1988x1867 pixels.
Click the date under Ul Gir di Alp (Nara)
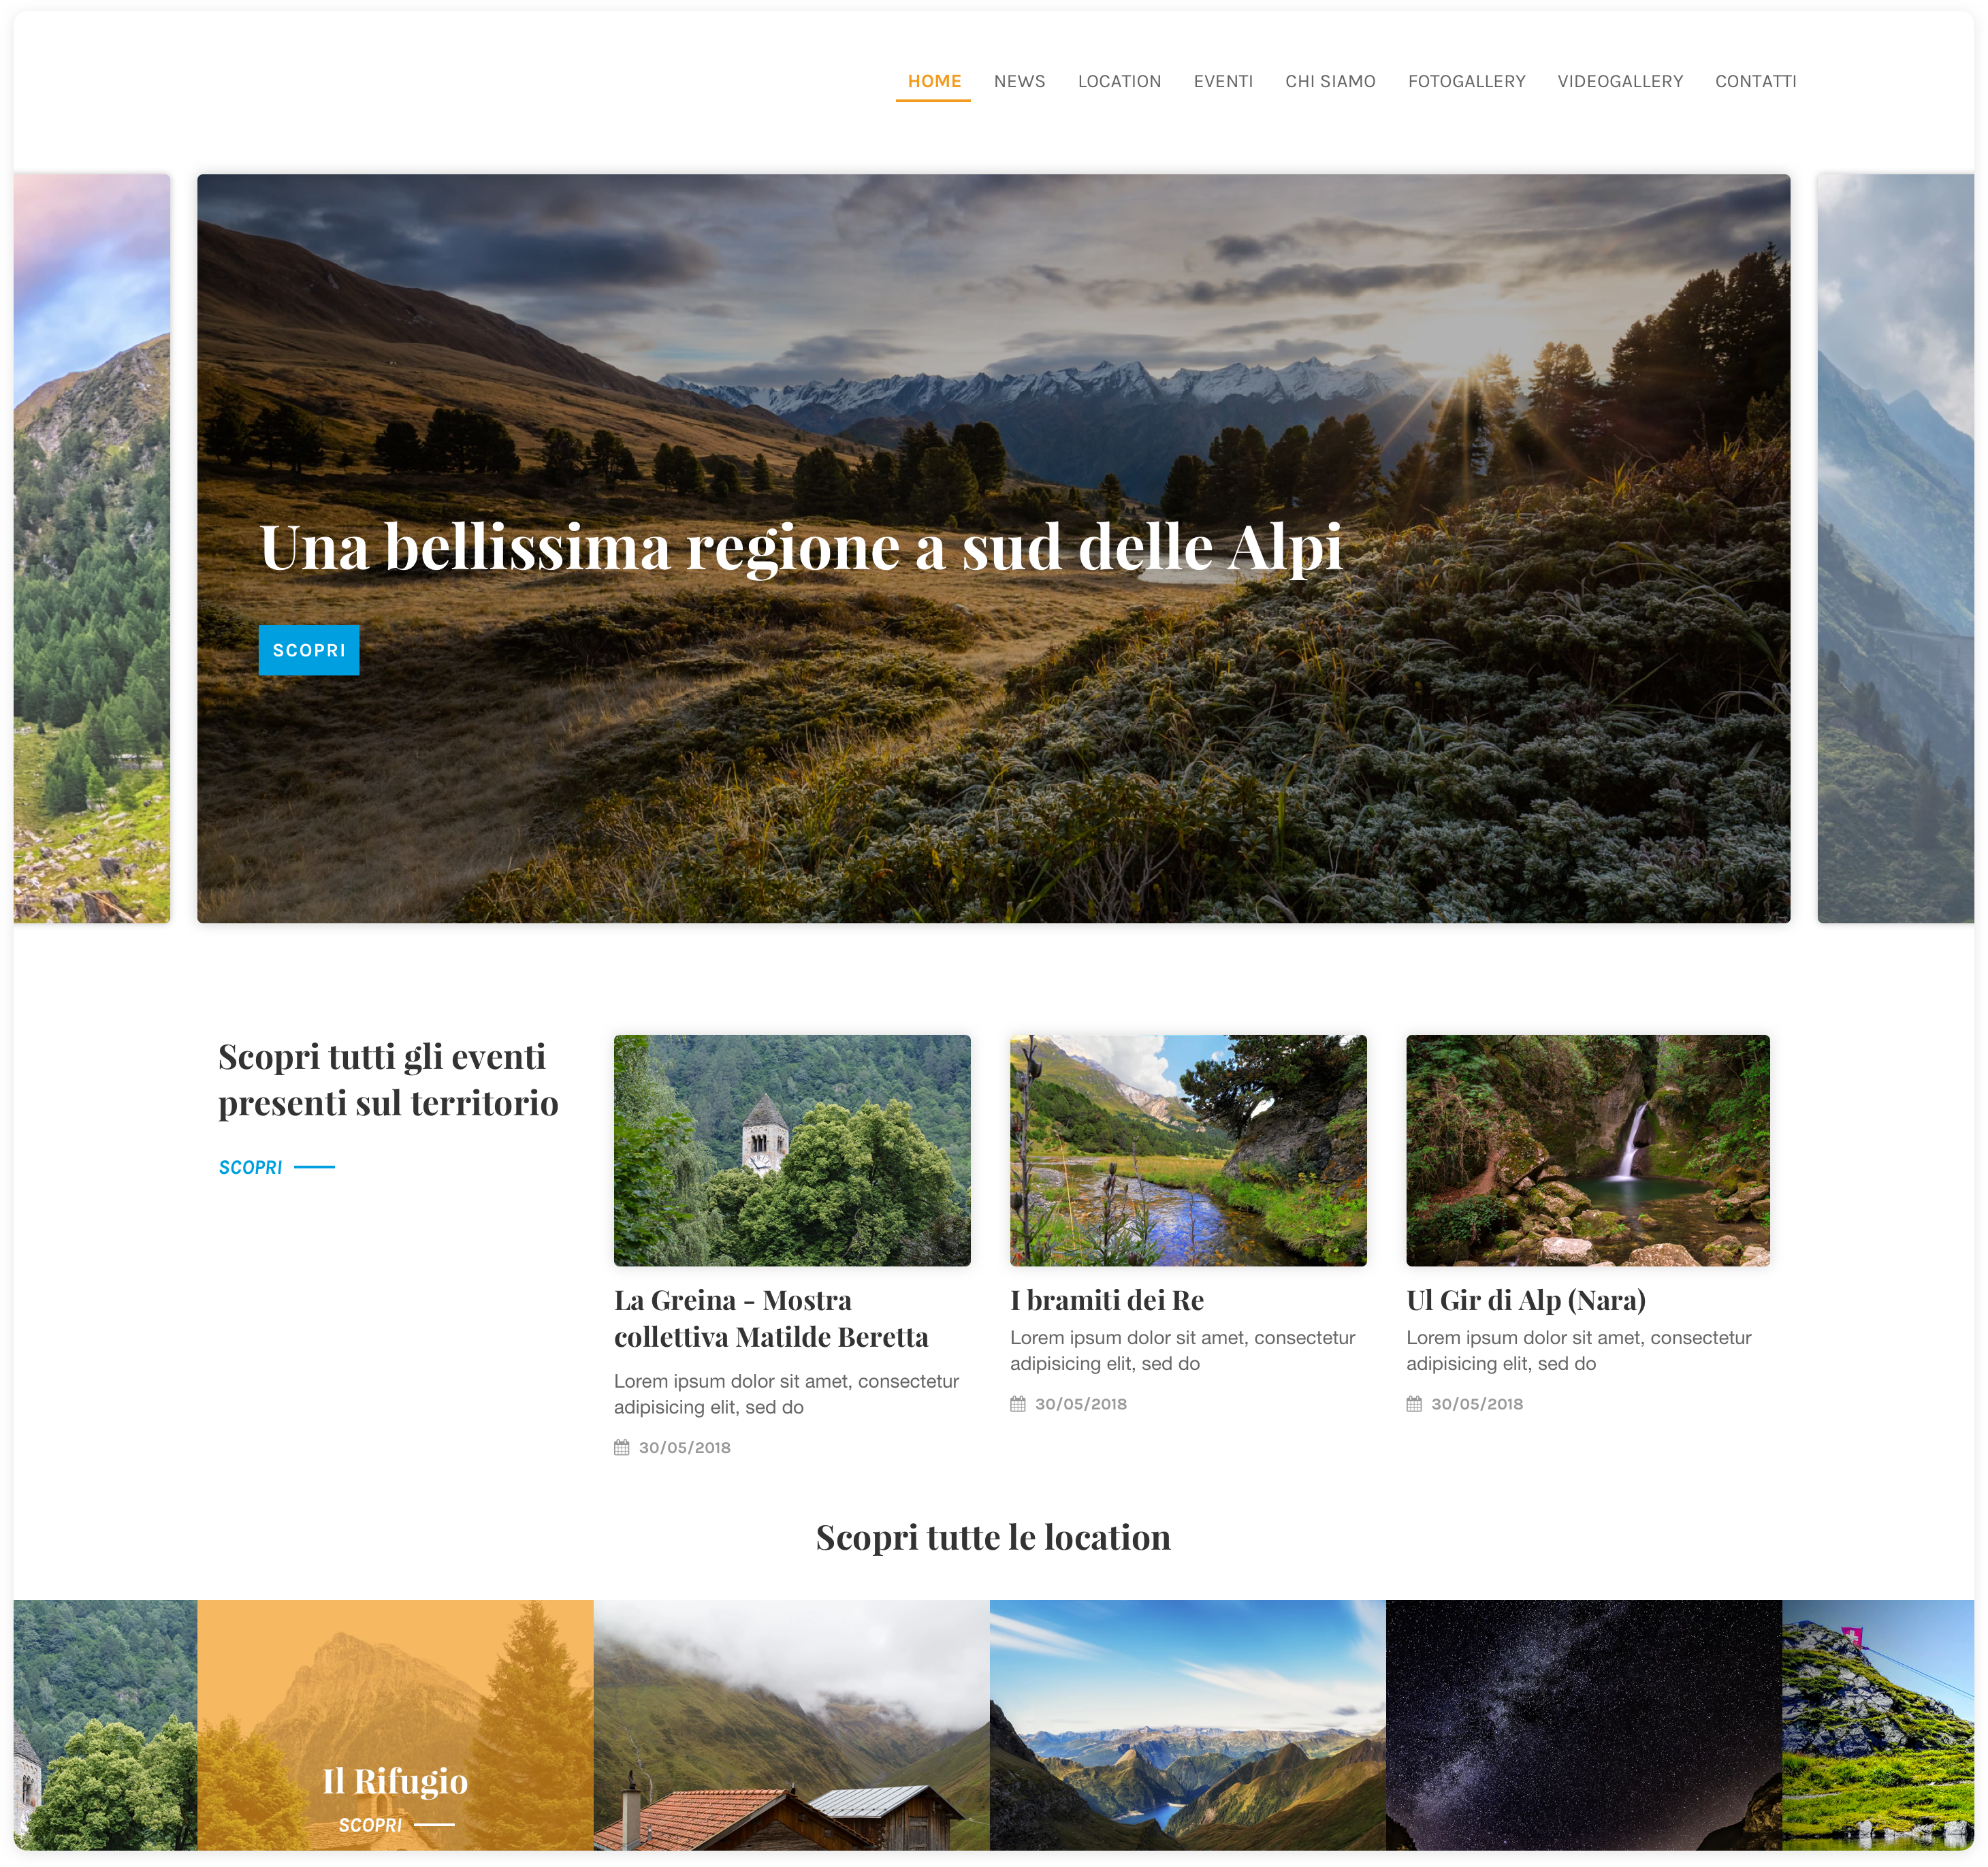coord(1477,1404)
